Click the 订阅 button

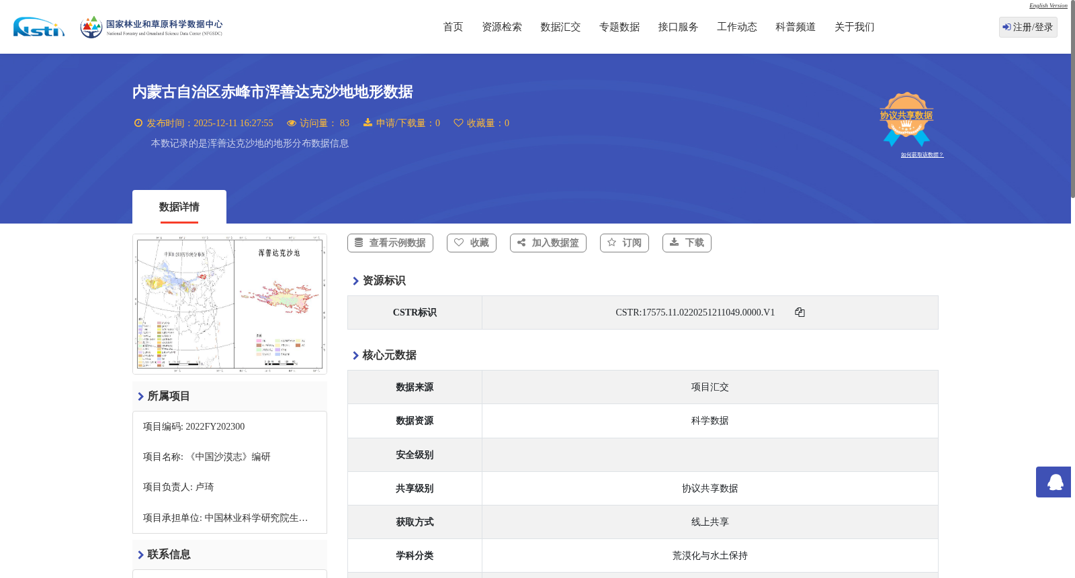tap(624, 243)
